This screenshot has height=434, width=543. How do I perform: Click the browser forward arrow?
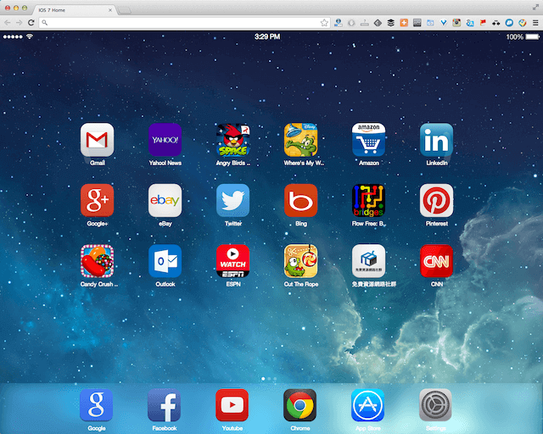click(19, 23)
